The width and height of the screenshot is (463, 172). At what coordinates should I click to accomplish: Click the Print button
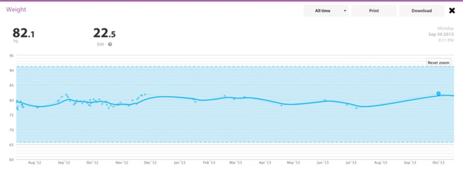(374, 11)
